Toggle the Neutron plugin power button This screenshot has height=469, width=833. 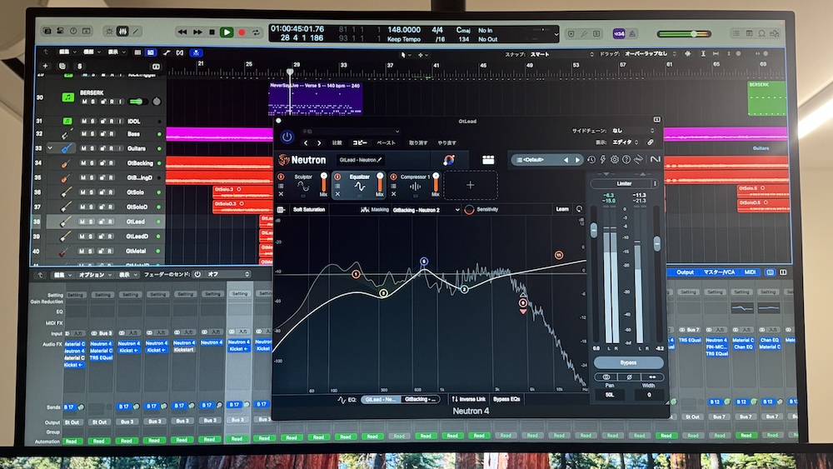coord(287,137)
